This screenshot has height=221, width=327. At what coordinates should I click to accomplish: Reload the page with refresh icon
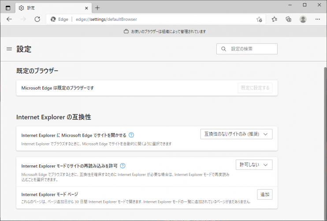click(x=37, y=19)
